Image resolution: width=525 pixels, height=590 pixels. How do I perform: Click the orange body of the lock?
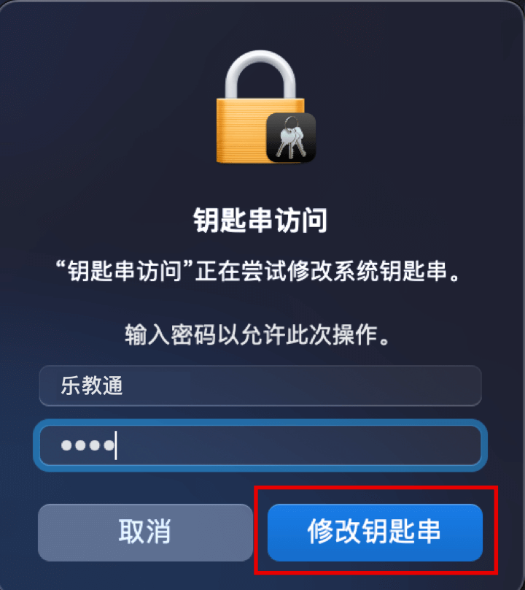coord(241,130)
